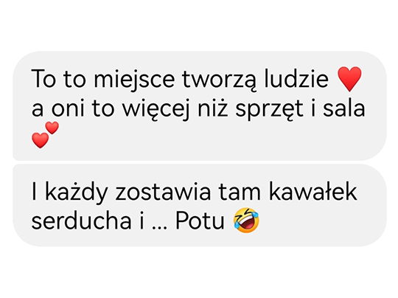Click the word "tam" in second message
The width and height of the screenshot is (398, 298).
click(x=240, y=193)
